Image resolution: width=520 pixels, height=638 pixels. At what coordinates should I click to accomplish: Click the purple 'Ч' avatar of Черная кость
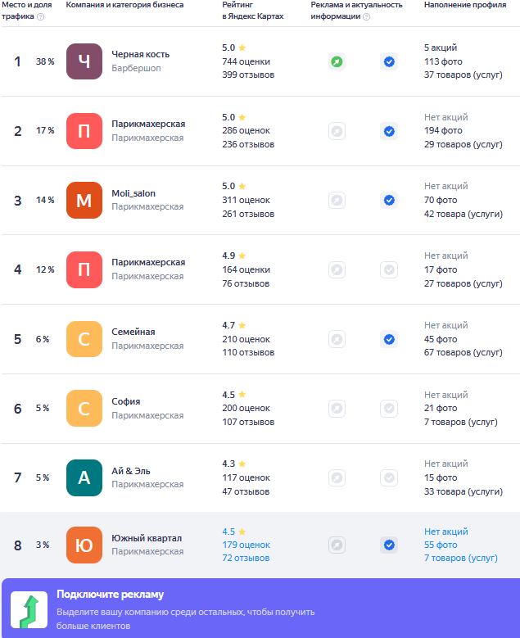click(84, 61)
